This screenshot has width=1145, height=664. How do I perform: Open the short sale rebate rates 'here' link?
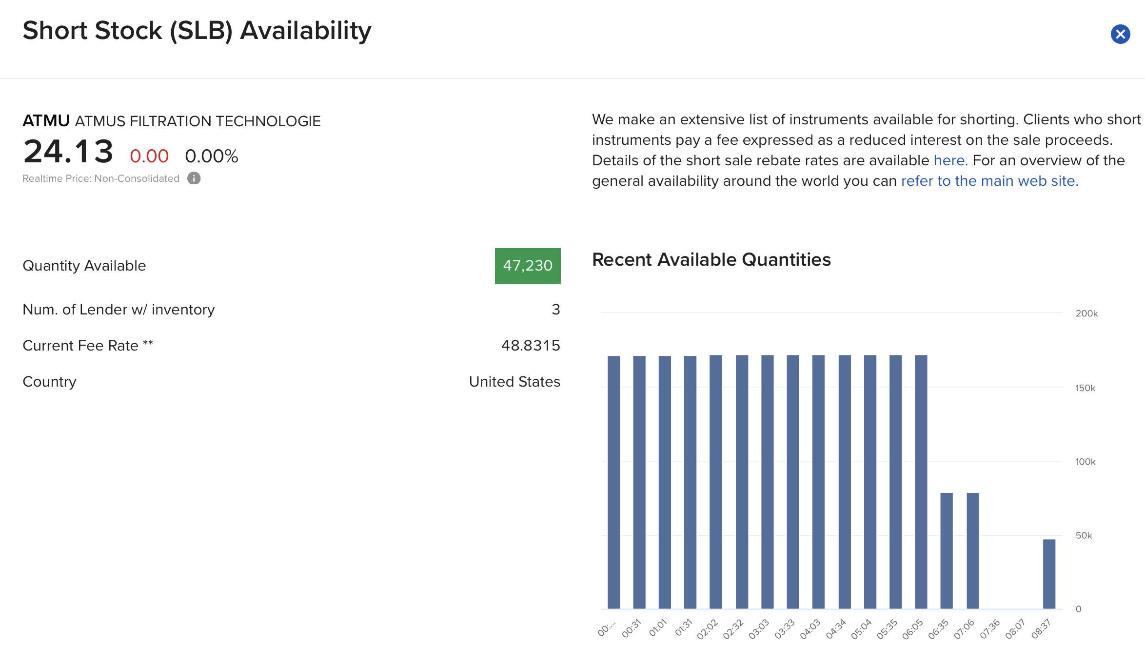(x=950, y=160)
